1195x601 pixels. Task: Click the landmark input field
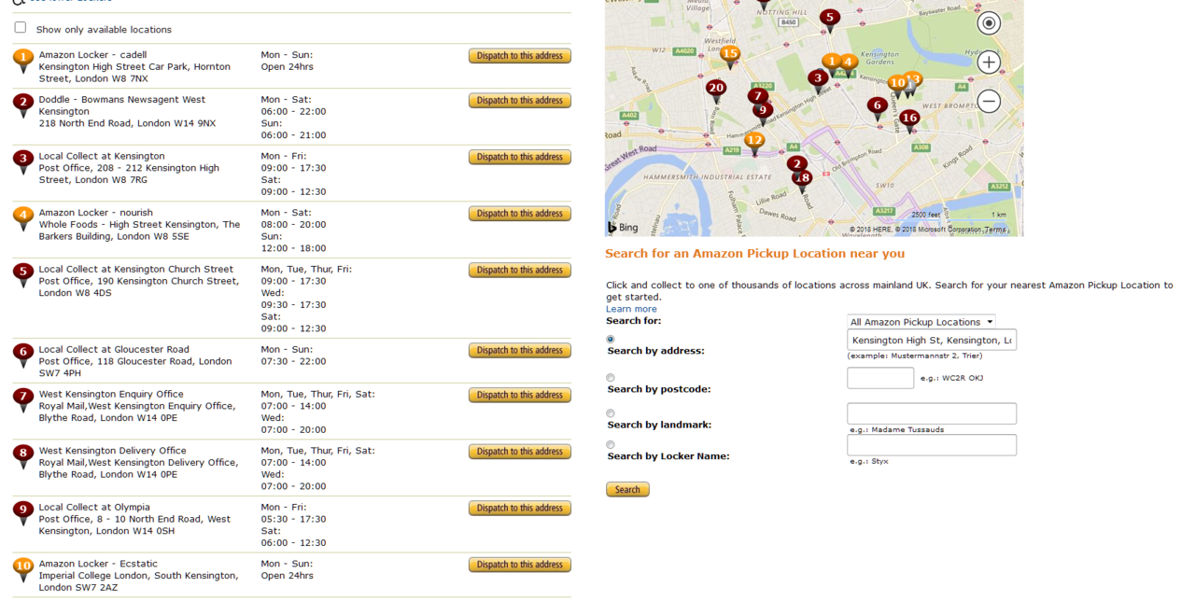coord(932,413)
